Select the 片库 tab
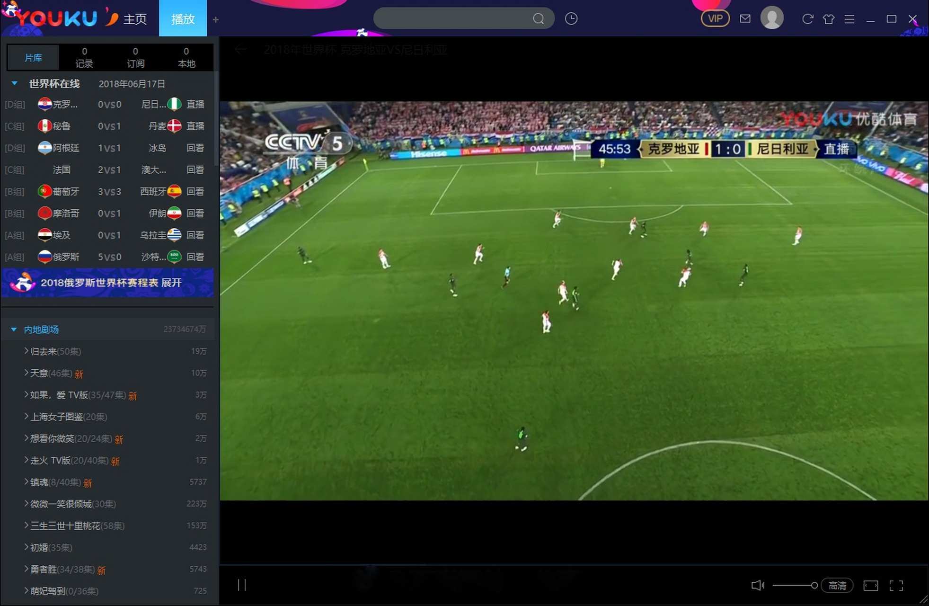 click(33, 58)
